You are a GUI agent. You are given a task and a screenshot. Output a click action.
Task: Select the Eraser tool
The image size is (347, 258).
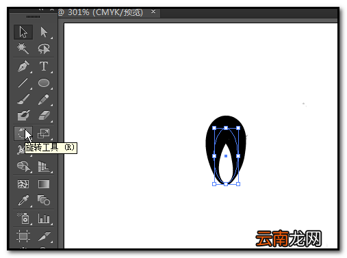44,116
